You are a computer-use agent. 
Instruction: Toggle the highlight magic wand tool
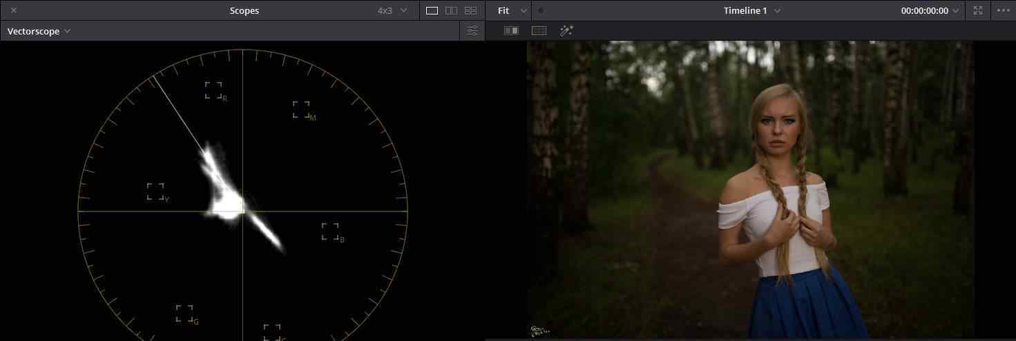click(x=566, y=30)
